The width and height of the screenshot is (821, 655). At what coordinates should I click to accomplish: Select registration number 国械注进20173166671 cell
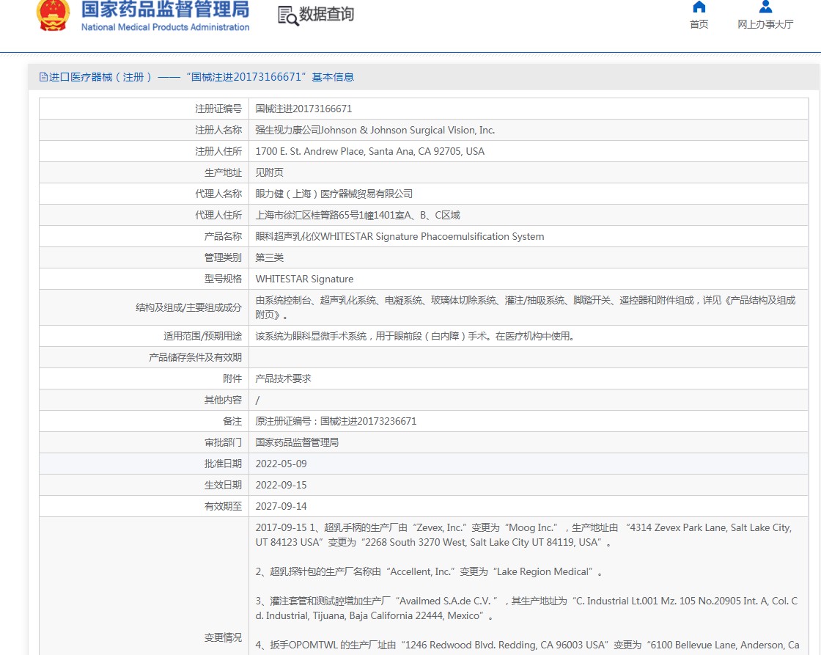[x=303, y=109]
